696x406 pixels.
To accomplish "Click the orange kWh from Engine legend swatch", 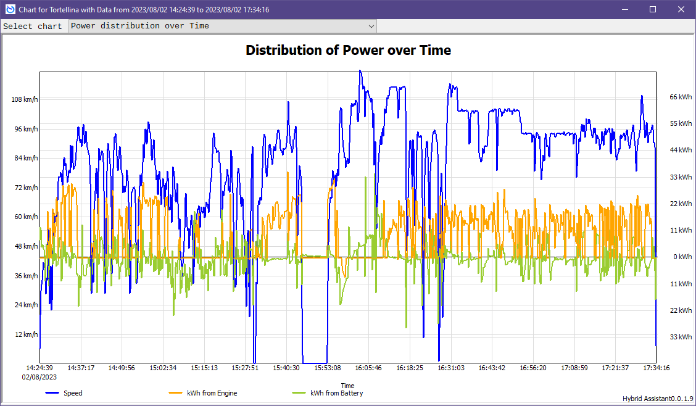I will 176,393.
